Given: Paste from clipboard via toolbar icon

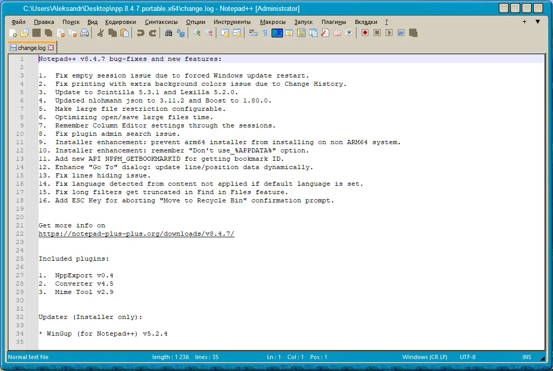Looking at the screenshot, I should click(125, 33).
